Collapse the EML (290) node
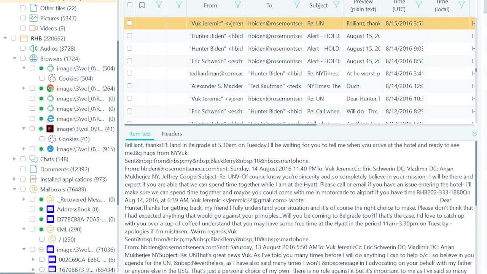 [x=24, y=229]
